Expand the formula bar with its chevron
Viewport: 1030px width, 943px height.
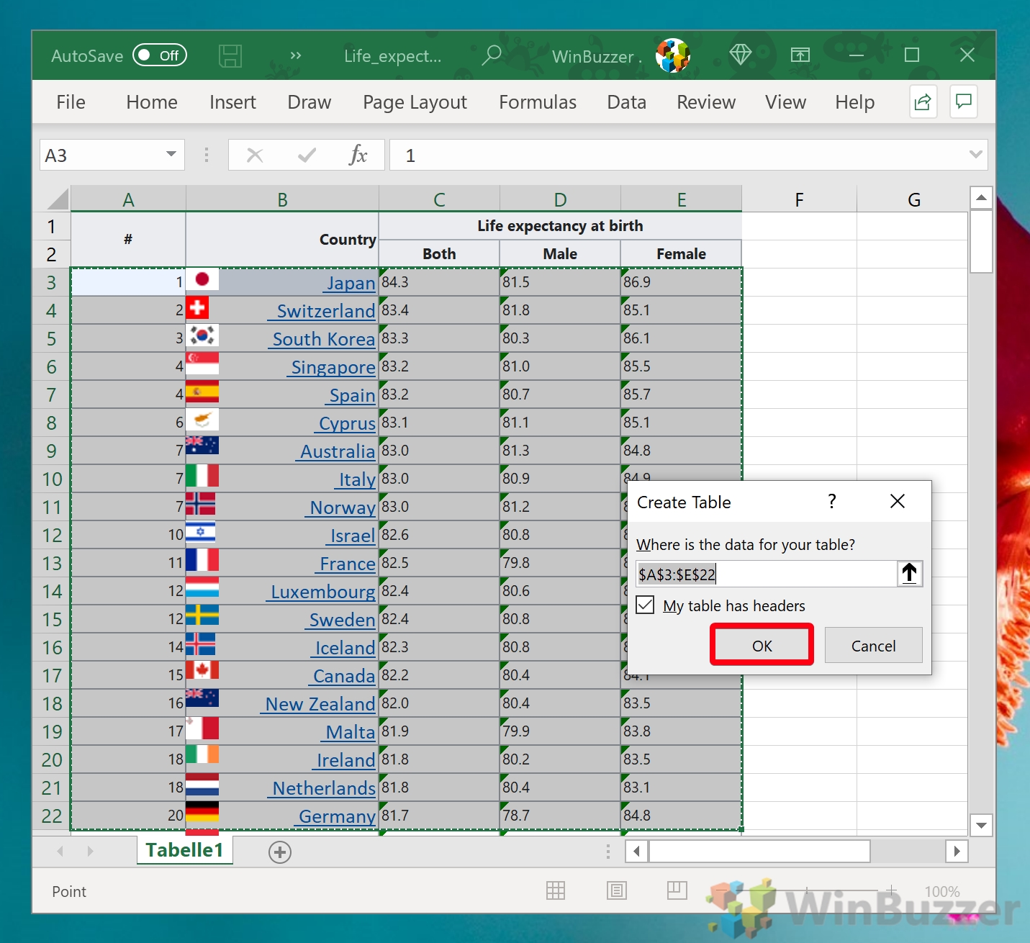point(976,155)
